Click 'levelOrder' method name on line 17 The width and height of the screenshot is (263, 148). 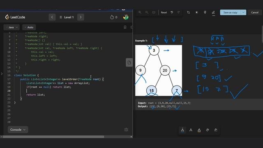[x=69, y=79]
